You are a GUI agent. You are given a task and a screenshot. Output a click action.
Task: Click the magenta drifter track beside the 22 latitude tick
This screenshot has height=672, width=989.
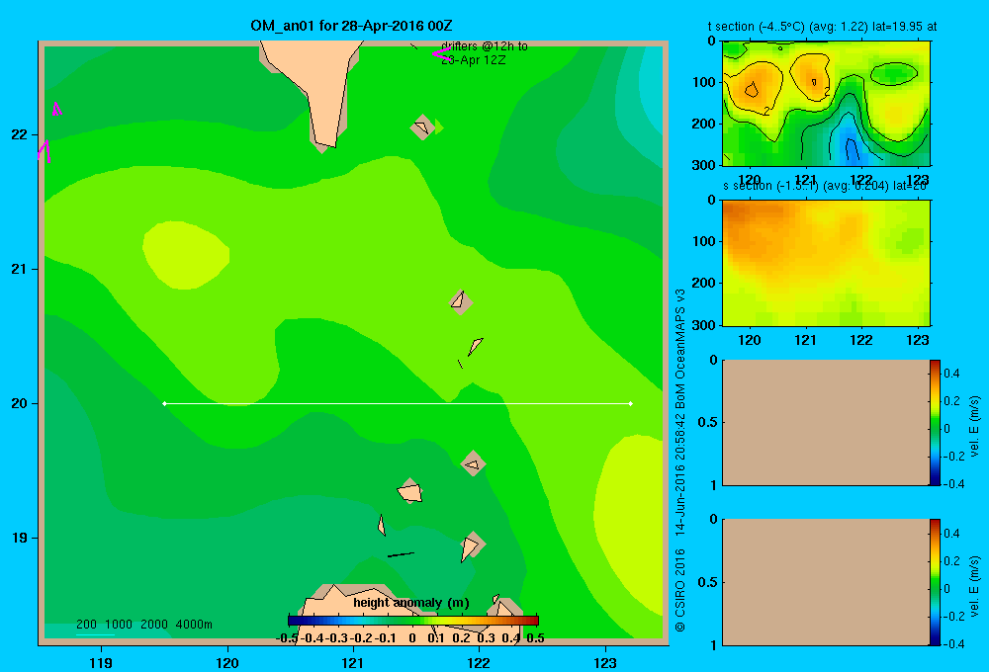coord(45,151)
